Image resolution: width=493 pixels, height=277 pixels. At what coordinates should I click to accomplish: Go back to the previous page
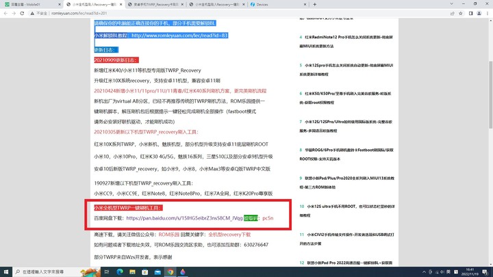point(5,13)
